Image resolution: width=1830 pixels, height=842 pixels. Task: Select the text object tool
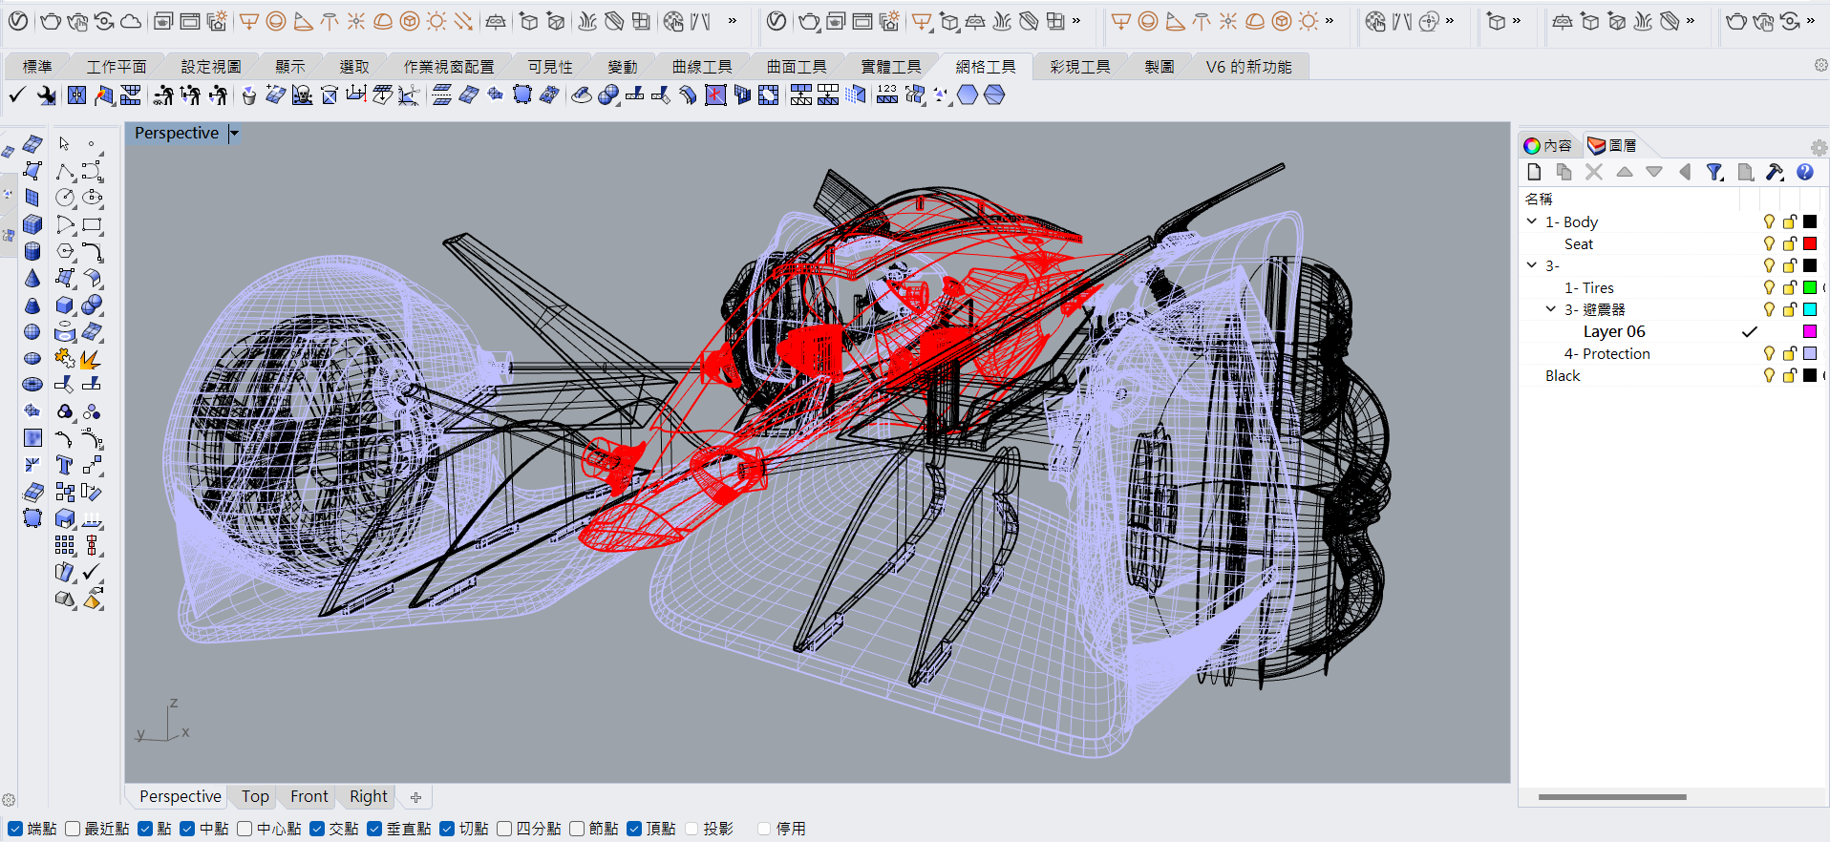64,466
